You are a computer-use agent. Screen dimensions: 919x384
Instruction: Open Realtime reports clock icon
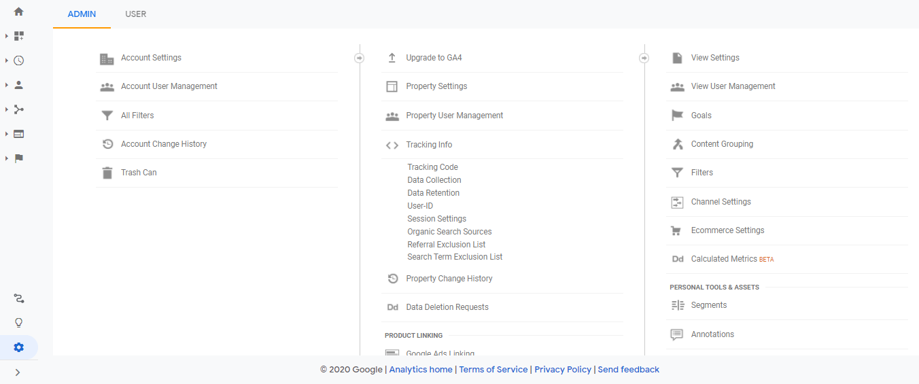click(x=18, y=60)
